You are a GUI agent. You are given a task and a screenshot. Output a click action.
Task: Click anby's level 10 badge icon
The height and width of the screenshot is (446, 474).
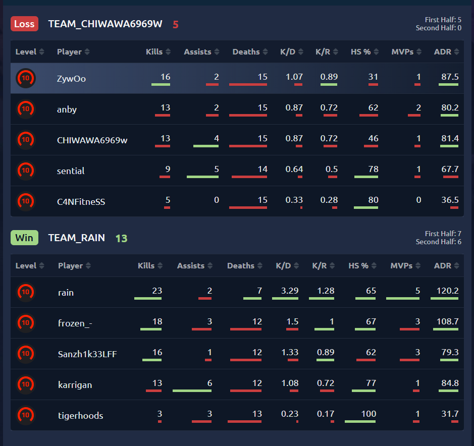tap(26, 109)
